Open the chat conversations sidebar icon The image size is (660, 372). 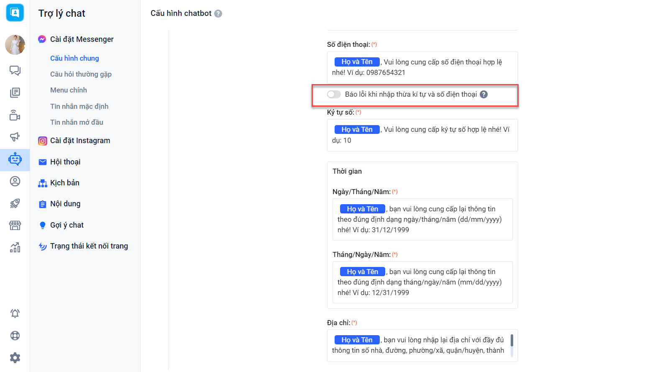[x=15, y=70]
